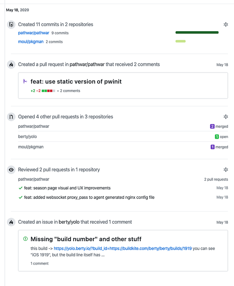Screen dimensions: 234x286
Task: Click the purple merged badge for moul/pkgman
Action: pos(213,147)
